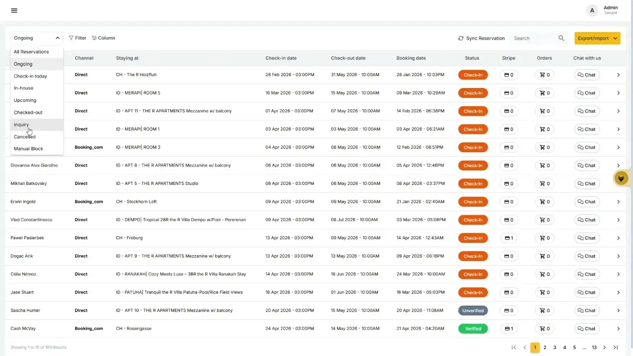Click the Staying at column header
The image size is (633, 356).
127,58
